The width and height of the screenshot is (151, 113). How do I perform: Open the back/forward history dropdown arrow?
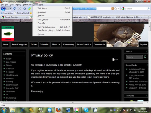(11, 9)
